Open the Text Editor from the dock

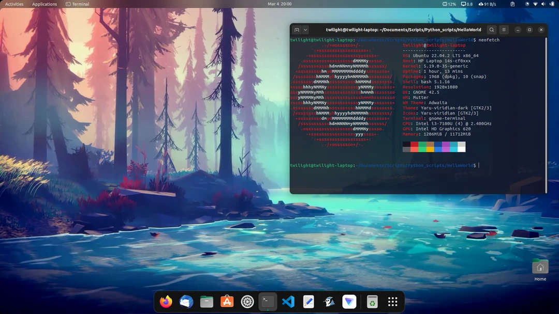308,302
